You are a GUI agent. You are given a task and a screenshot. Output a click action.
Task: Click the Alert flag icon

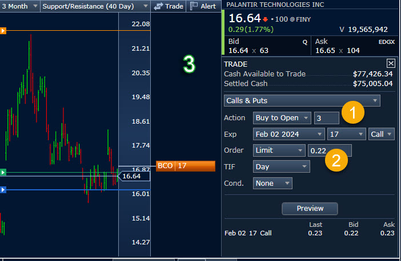(194, 6)
